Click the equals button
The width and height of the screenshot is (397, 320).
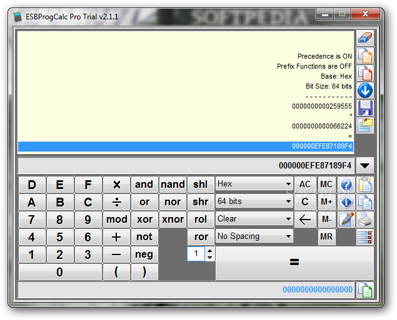[294, 263]
